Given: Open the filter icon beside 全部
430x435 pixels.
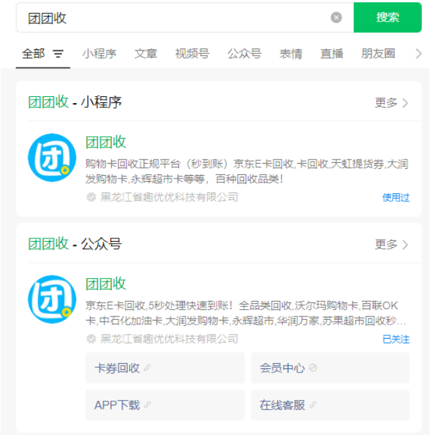Looking at the screenshot, I should pos(59,54).
